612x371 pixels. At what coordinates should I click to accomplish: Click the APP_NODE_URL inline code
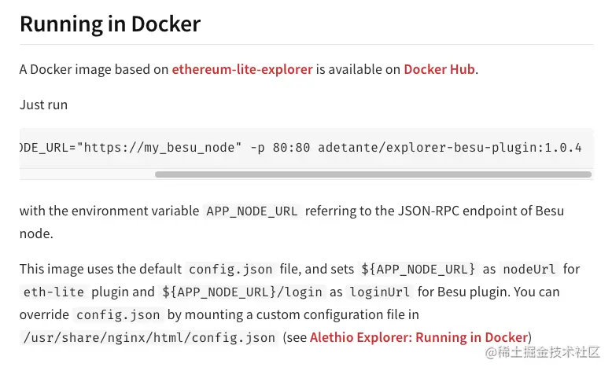point(253,211)
